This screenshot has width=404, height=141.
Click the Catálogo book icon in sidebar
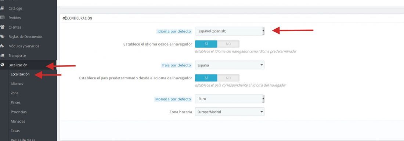(2, 8)
